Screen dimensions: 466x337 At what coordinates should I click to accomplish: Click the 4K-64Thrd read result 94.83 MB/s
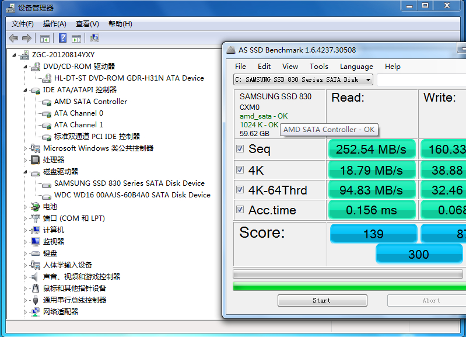[372, 190]
